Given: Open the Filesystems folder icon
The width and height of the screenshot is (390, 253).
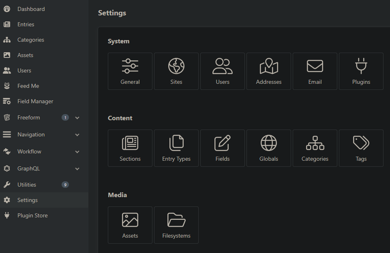Looking at the screenshot, I should point(176,219).
